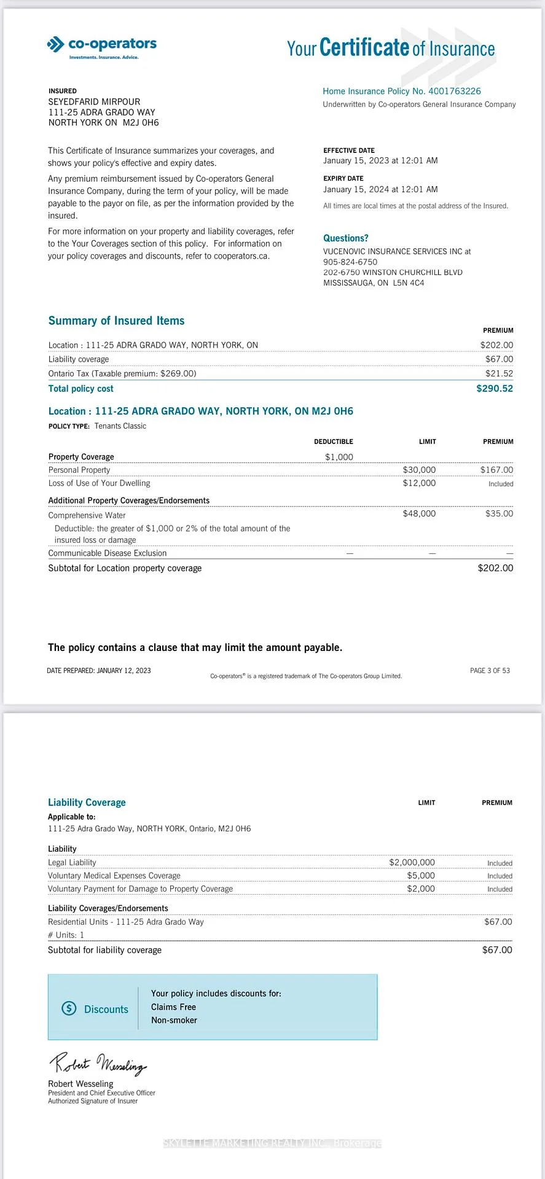The height and width of the screenshot is (1179, 545).
Task: Select the Personal Property row
Action: point(281,470)
